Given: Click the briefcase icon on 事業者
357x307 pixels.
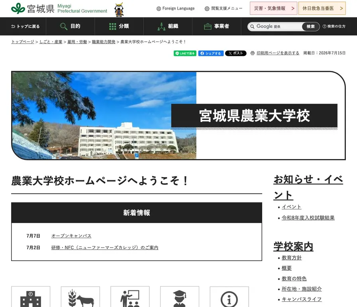Looking at the screenshot, I should click(208, 26).
